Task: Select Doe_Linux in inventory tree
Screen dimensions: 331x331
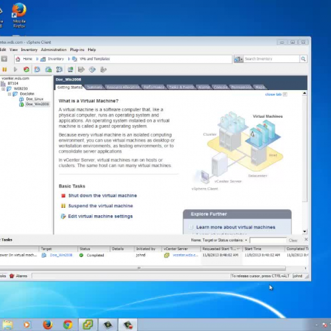Action: (34, 99)
